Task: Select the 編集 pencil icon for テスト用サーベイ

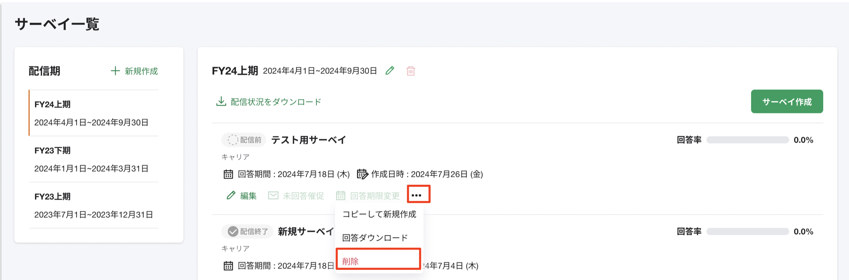Action: [x=231, y=195]
